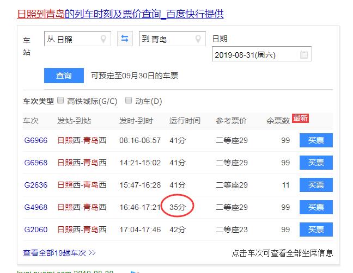Click the 参考票价 column header
The width and height of the screenshot is (353, 273).
(232, 121)
